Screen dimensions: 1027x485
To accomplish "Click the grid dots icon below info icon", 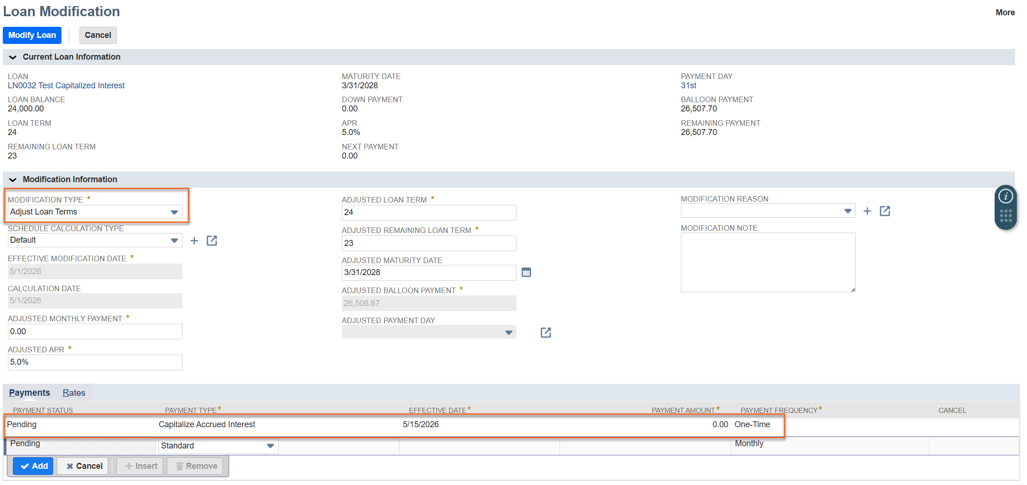I will click(1006, 216).
